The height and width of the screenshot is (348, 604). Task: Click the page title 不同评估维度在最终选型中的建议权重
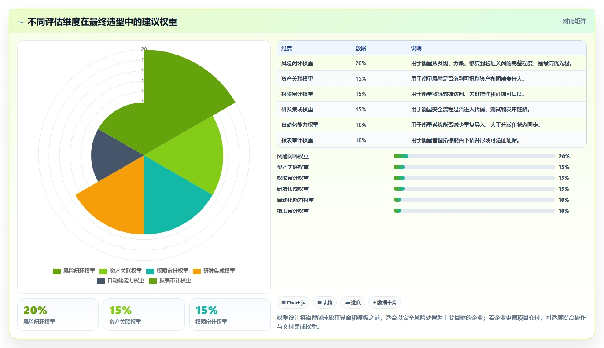pos(102,22)
